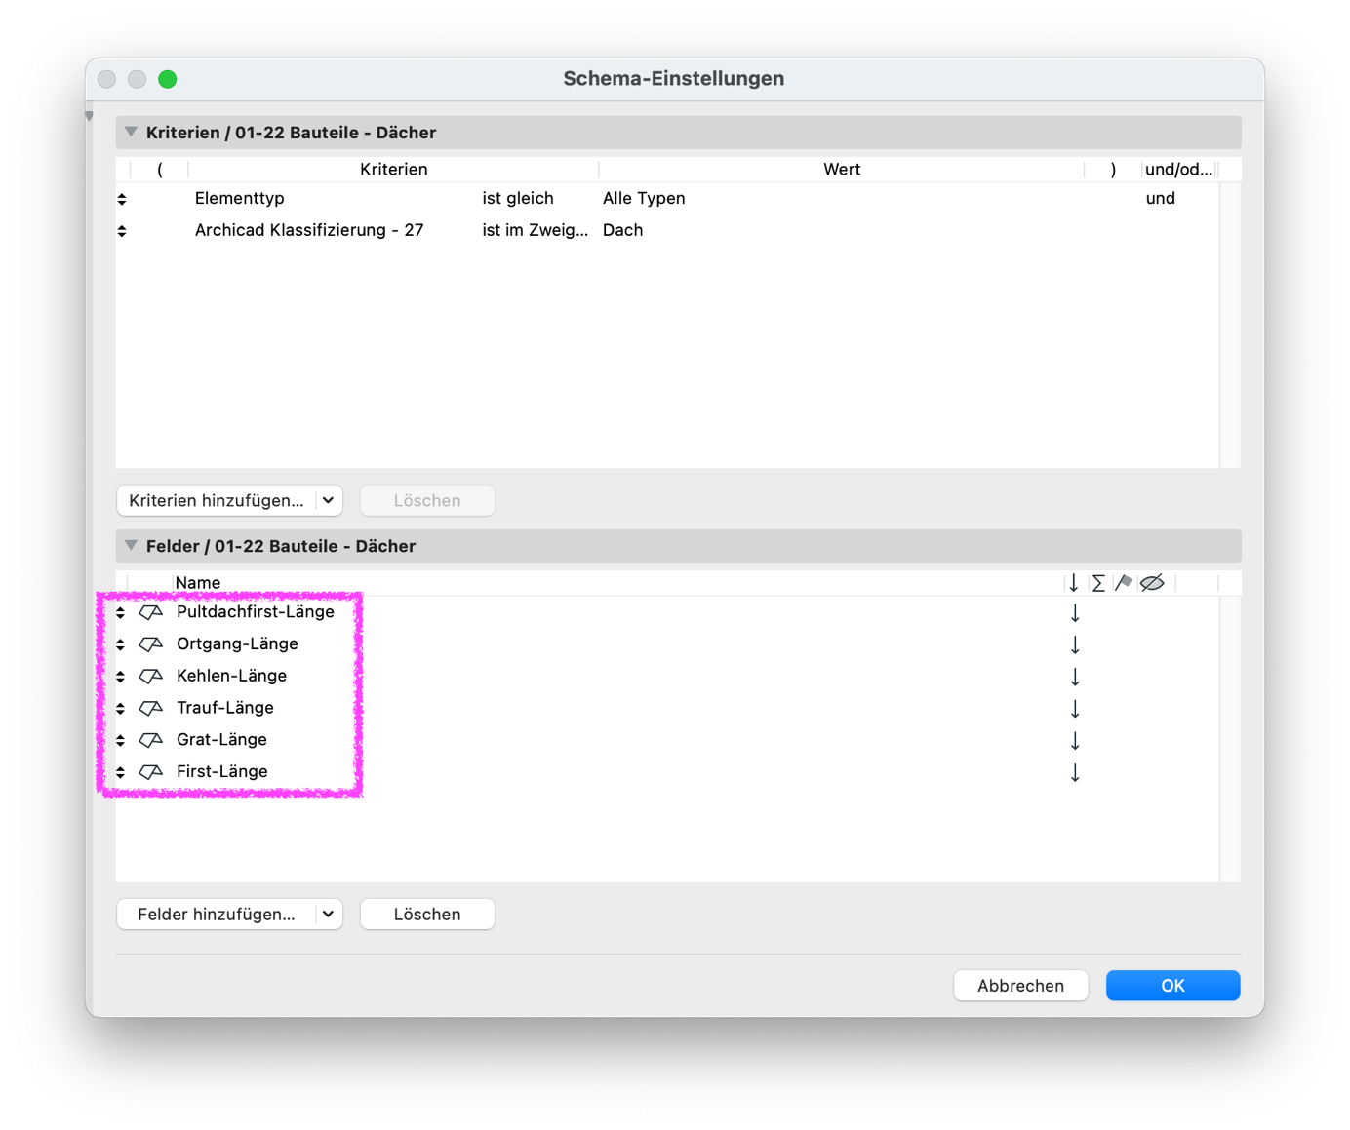Select the Elementtyp criterion row
The height and width of the screenshot is (1130, 1350).
pos(667,198)
